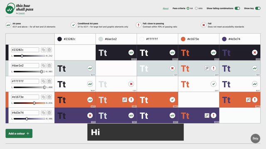Delete the #4d3e74 colour row
266x149 pixels.
pyautogui.click(x=49, y=113)
